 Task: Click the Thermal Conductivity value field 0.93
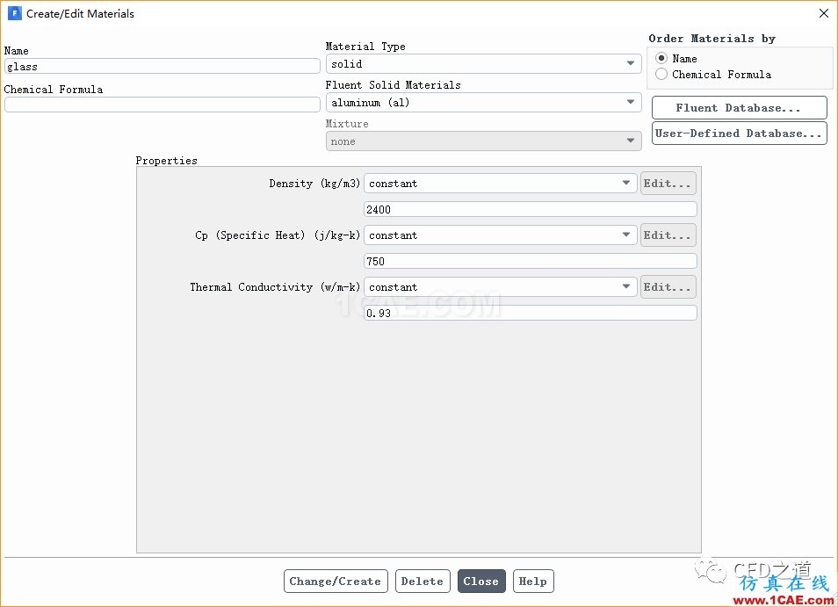pyautogui.click(x=531, y=313)
